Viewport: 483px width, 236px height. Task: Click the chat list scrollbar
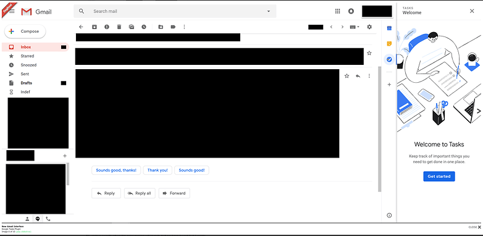tap(68, 174)
